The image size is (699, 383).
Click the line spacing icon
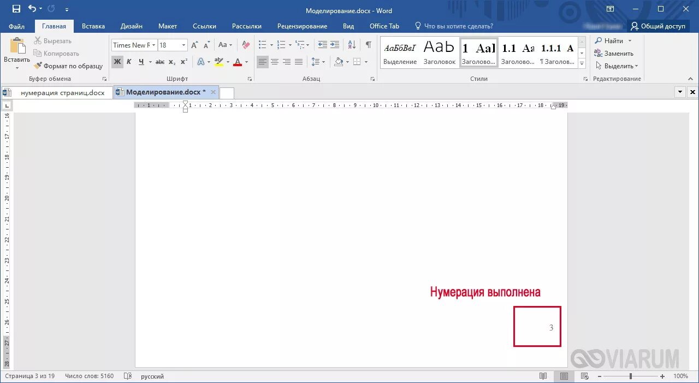[x=316, y=62]
